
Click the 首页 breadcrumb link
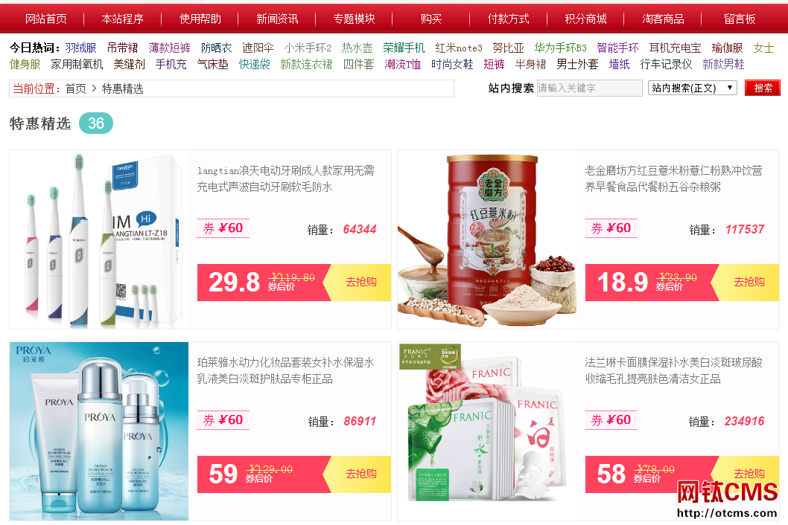76,88
